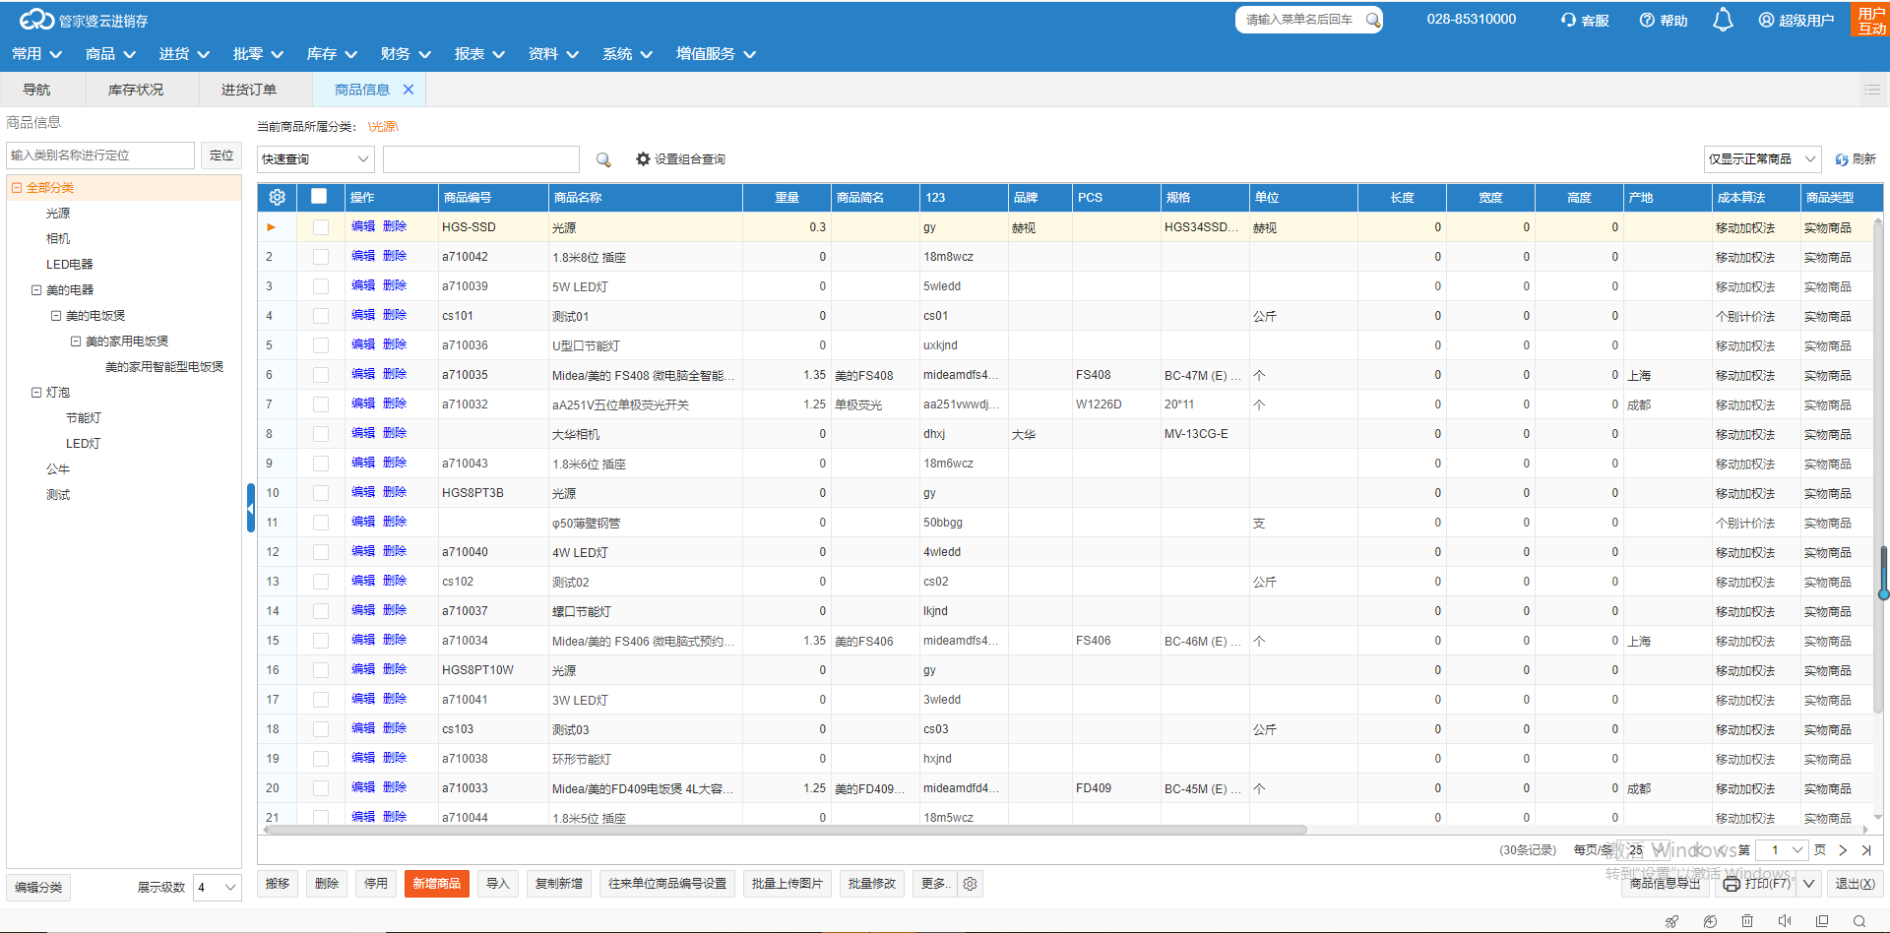Open the 报表 menu
This screenshot has height=933, width=1890.
[479, 54]
